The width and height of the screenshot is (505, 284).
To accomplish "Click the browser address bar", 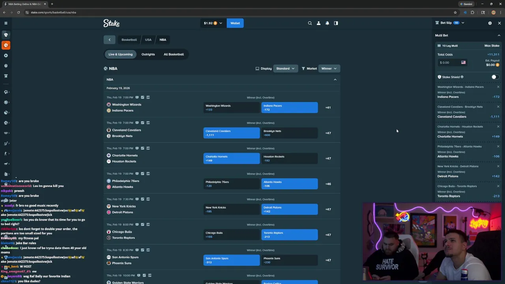I will tap(237, 12).
